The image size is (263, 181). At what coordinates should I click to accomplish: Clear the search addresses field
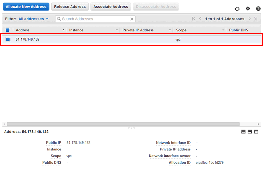point(132,19)
